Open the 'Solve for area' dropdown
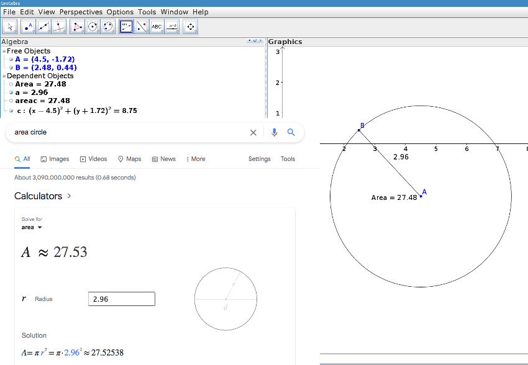The image size is (528, 365). tap(30, 227)
